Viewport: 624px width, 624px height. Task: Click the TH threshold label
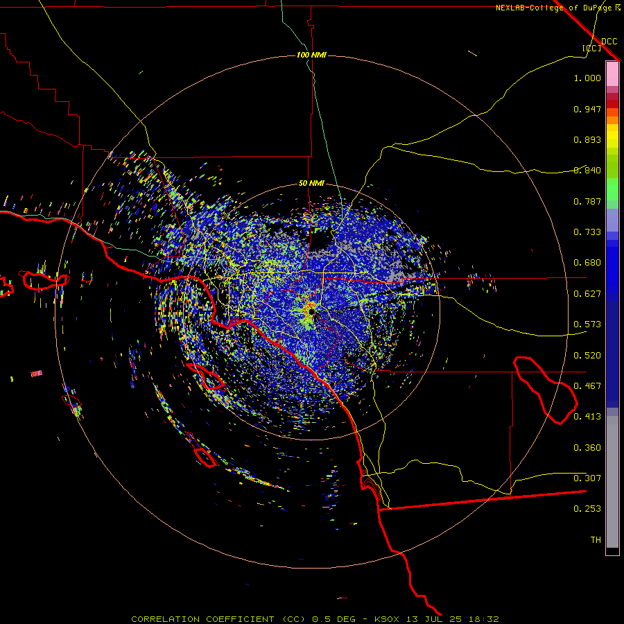(596, 540)
